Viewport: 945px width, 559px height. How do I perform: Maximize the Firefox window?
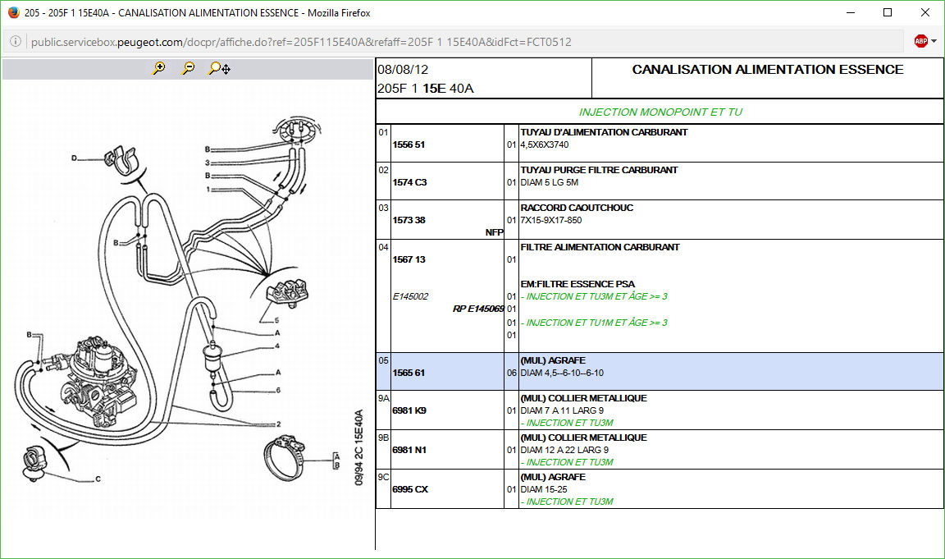click(x=887, y=12)
